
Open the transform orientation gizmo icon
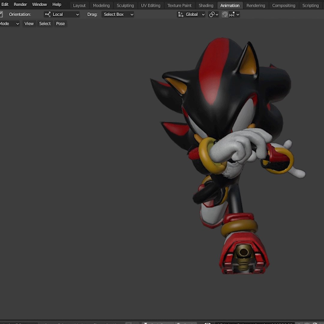coord(181,14)
